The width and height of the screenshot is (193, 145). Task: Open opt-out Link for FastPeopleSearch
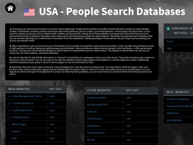(52, 110)
